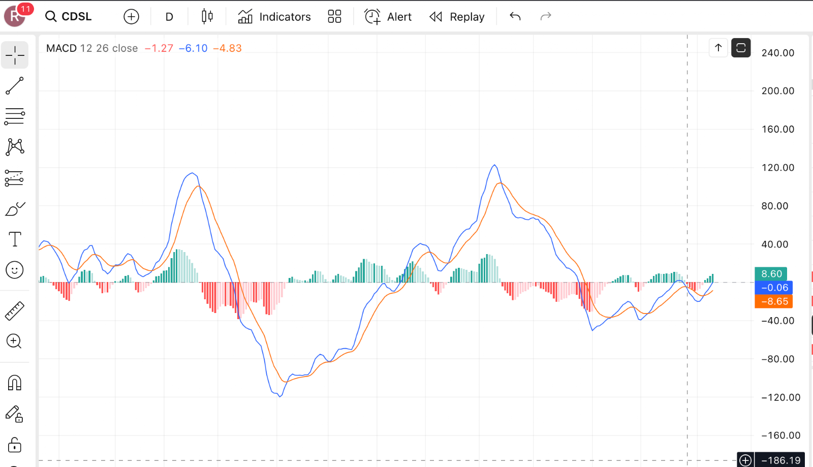The image size is (813, 467).
Task: Maximize the MACD chart pane
Action: [741, 48]
